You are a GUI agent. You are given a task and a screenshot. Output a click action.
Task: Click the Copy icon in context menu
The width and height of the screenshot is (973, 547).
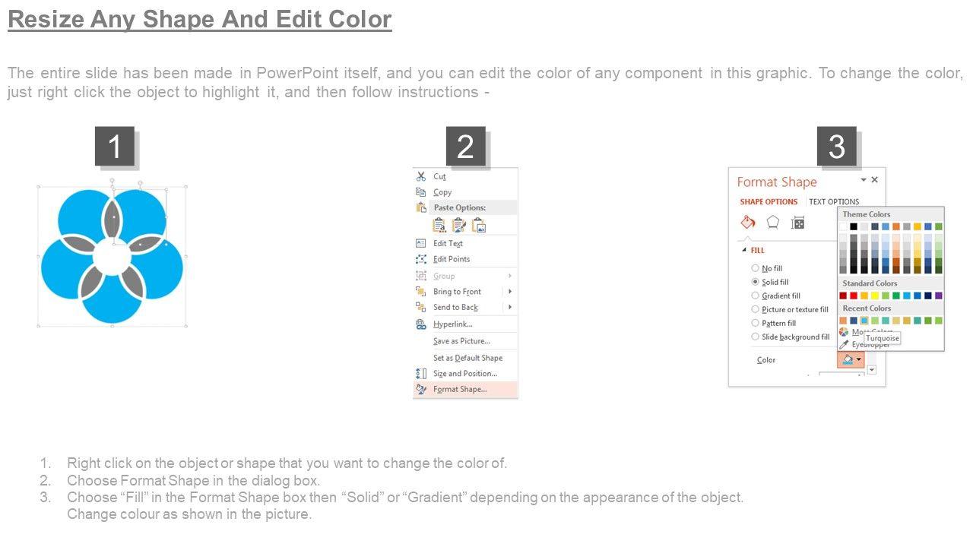tap(420, 192)
